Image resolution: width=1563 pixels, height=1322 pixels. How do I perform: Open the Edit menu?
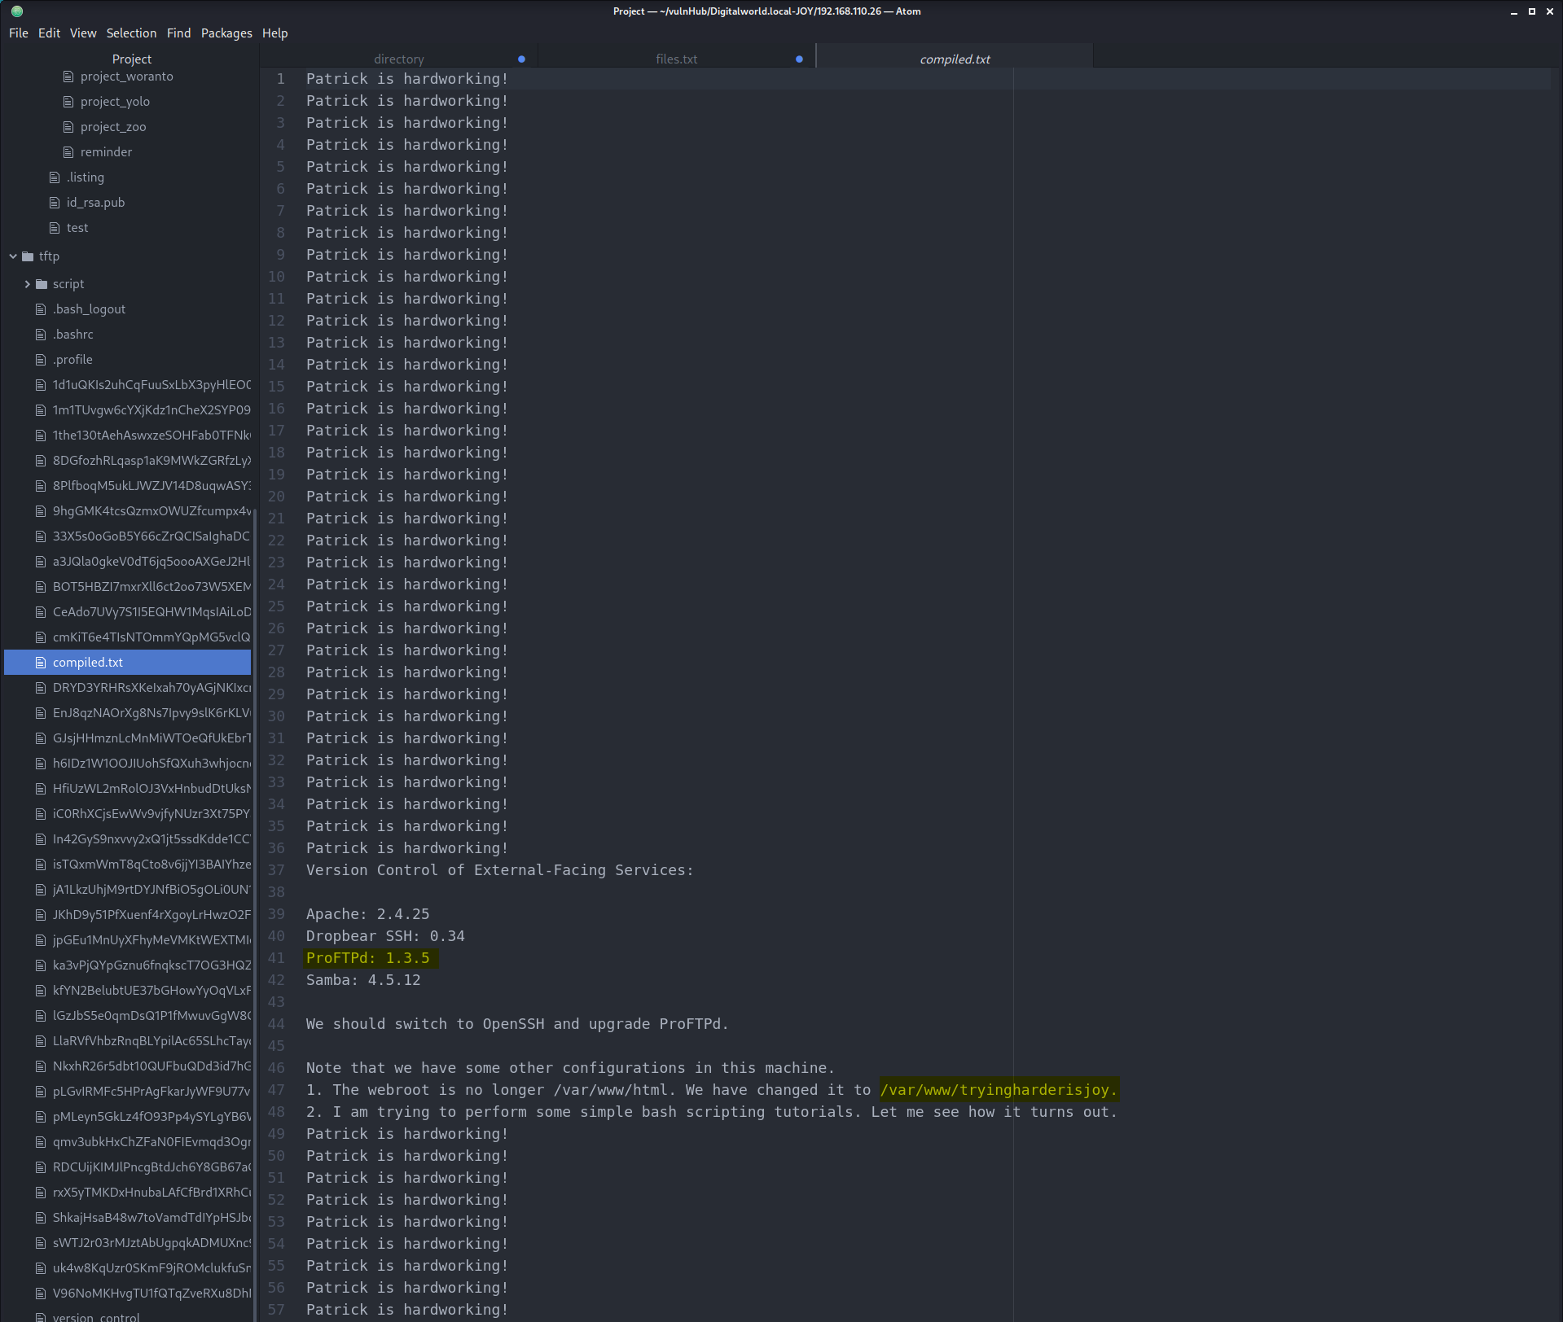(x=49, y=33)
